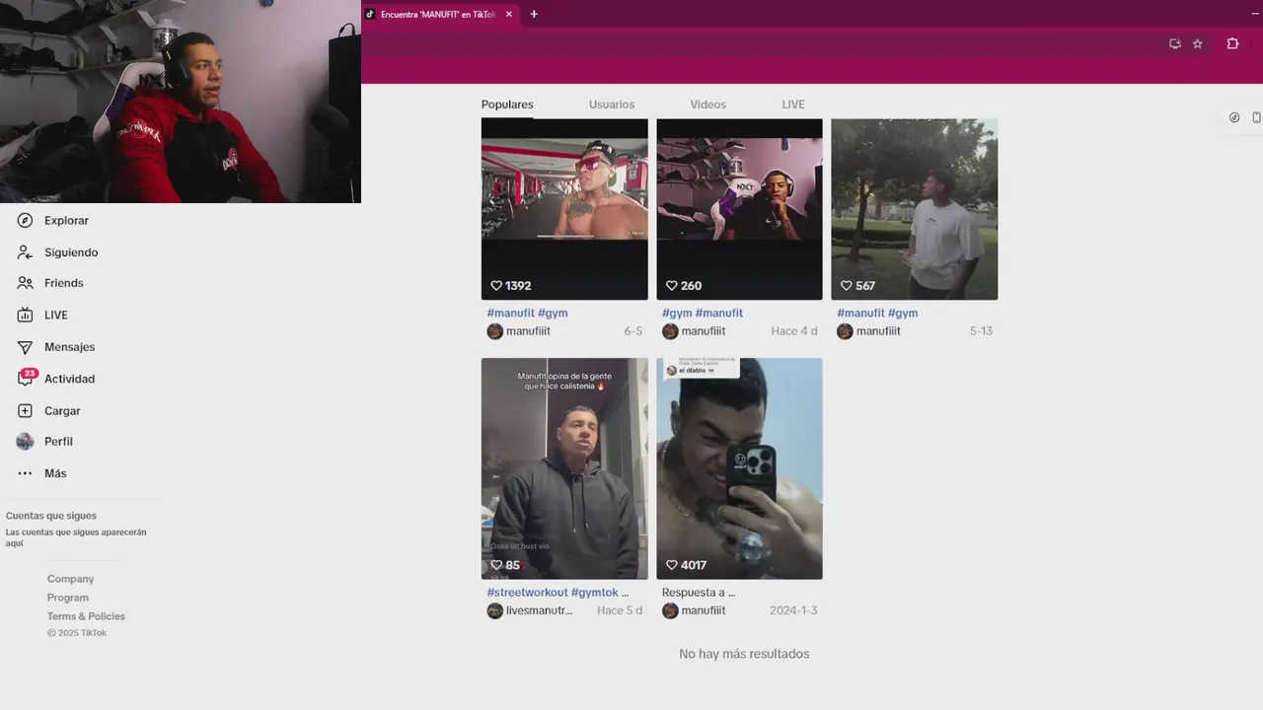The width and height of the screenshot is (1263, 710).
Task: Open the gym video thumbnail with 1392 likes
Action: 564,209
